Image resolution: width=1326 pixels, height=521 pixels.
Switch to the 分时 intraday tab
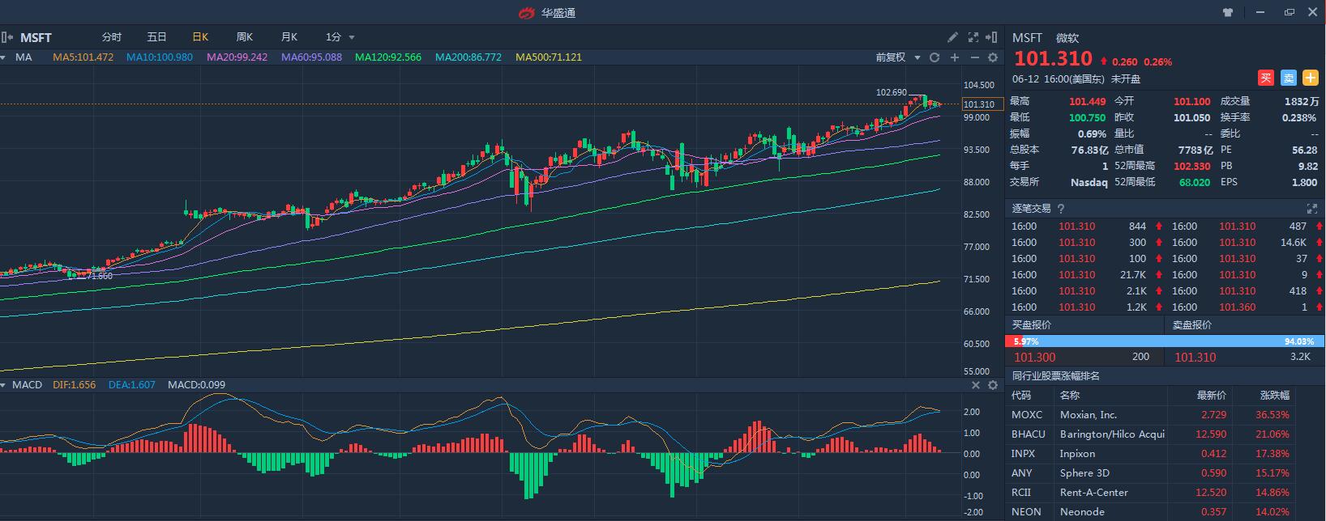(x=111, y=37)
